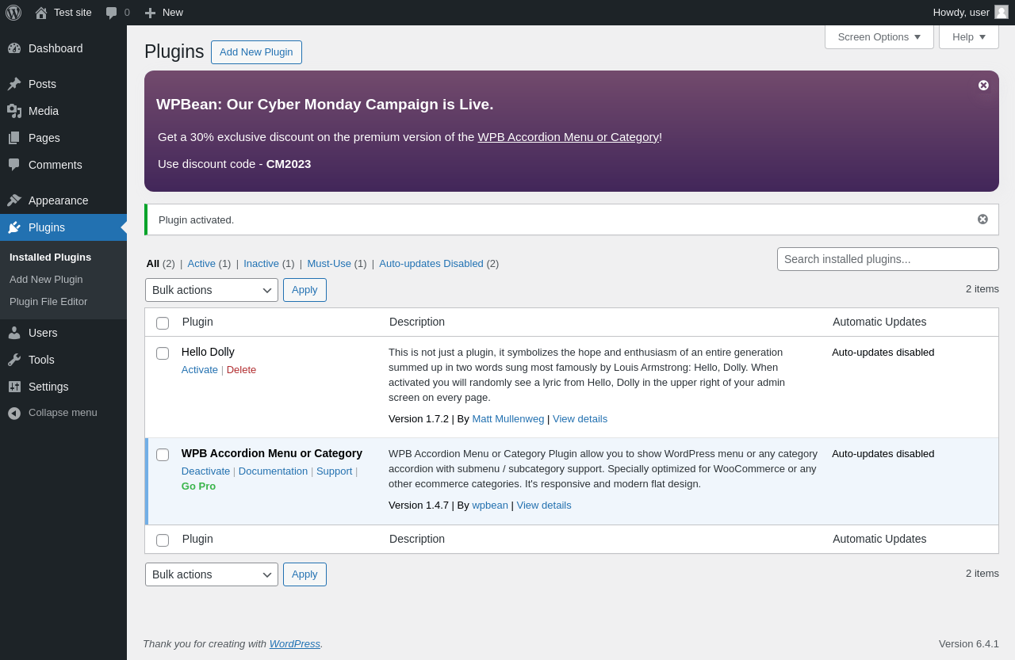Open the bottom Bulk actions dropdown

pyautogui.click(x=212, y=574)
